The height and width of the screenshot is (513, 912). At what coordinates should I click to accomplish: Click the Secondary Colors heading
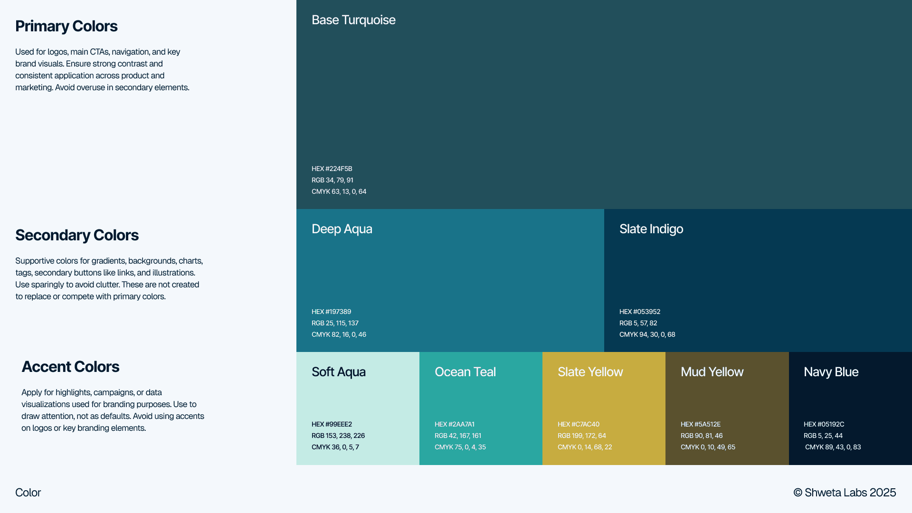(x=76, y=235)
